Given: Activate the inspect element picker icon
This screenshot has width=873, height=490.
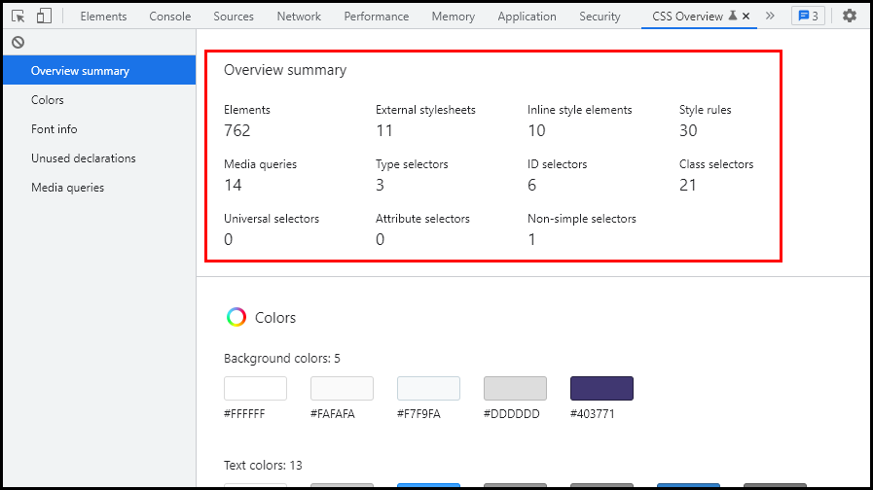Looking at the screenshot, I should coord(18,17).
